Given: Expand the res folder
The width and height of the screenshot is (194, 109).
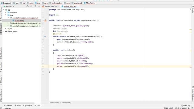Looking at the screenshot, I should pos(6,28).
